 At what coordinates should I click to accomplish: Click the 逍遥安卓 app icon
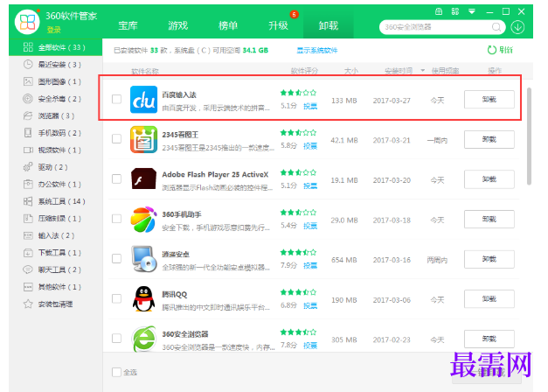pos(143,259)
